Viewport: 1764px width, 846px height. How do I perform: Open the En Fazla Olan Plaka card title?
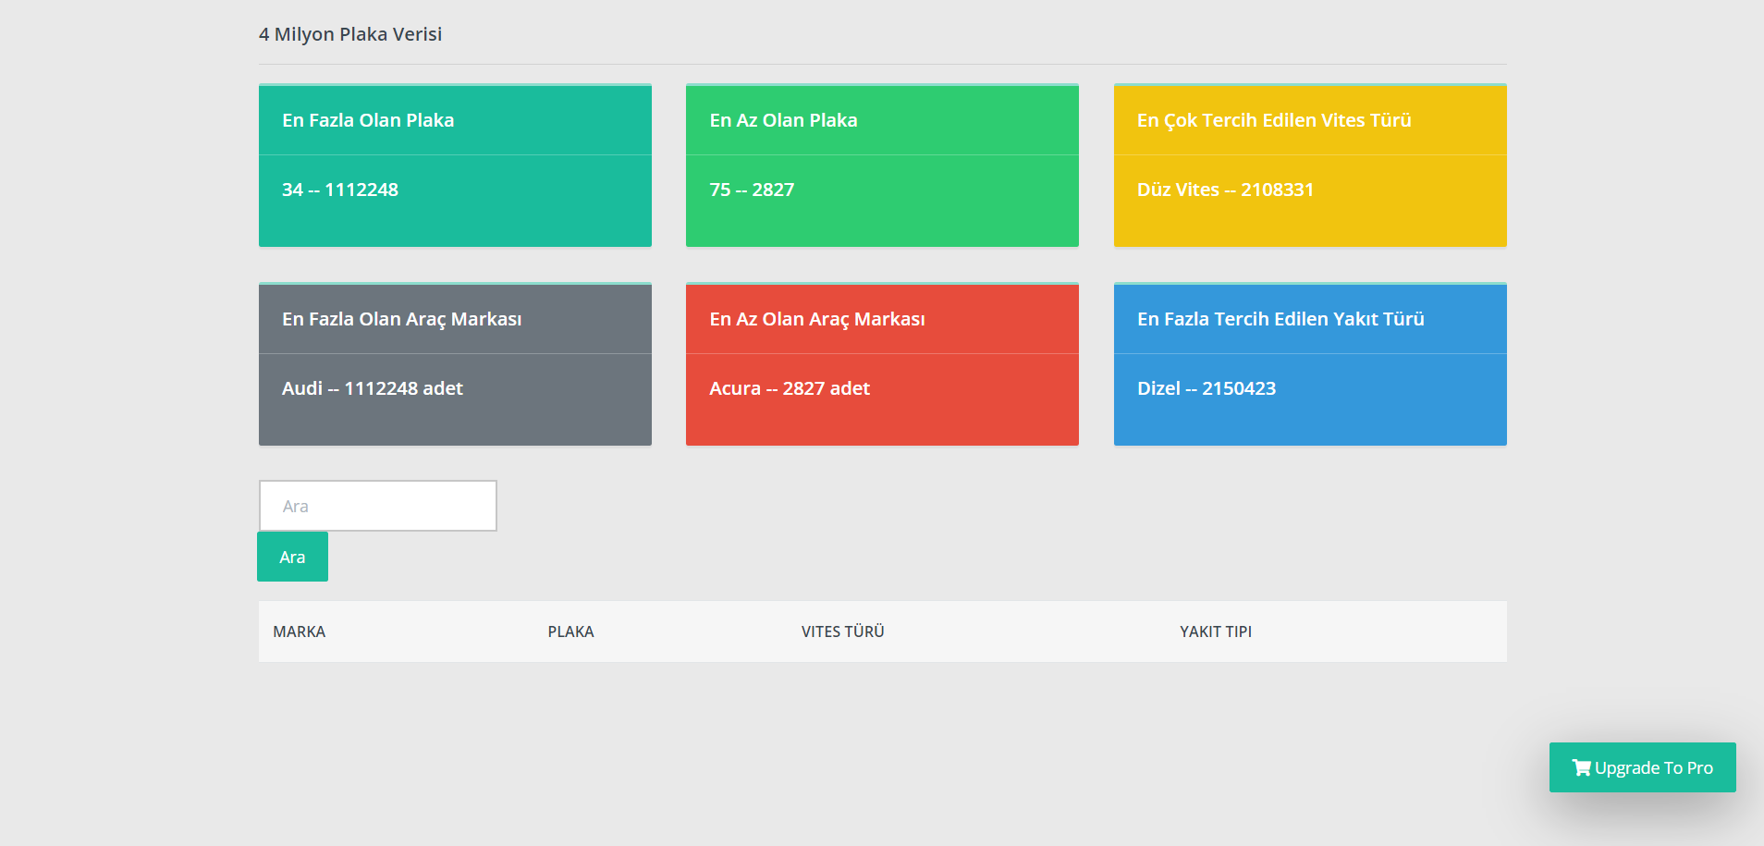pyautogui.click(x=368, y=120)
